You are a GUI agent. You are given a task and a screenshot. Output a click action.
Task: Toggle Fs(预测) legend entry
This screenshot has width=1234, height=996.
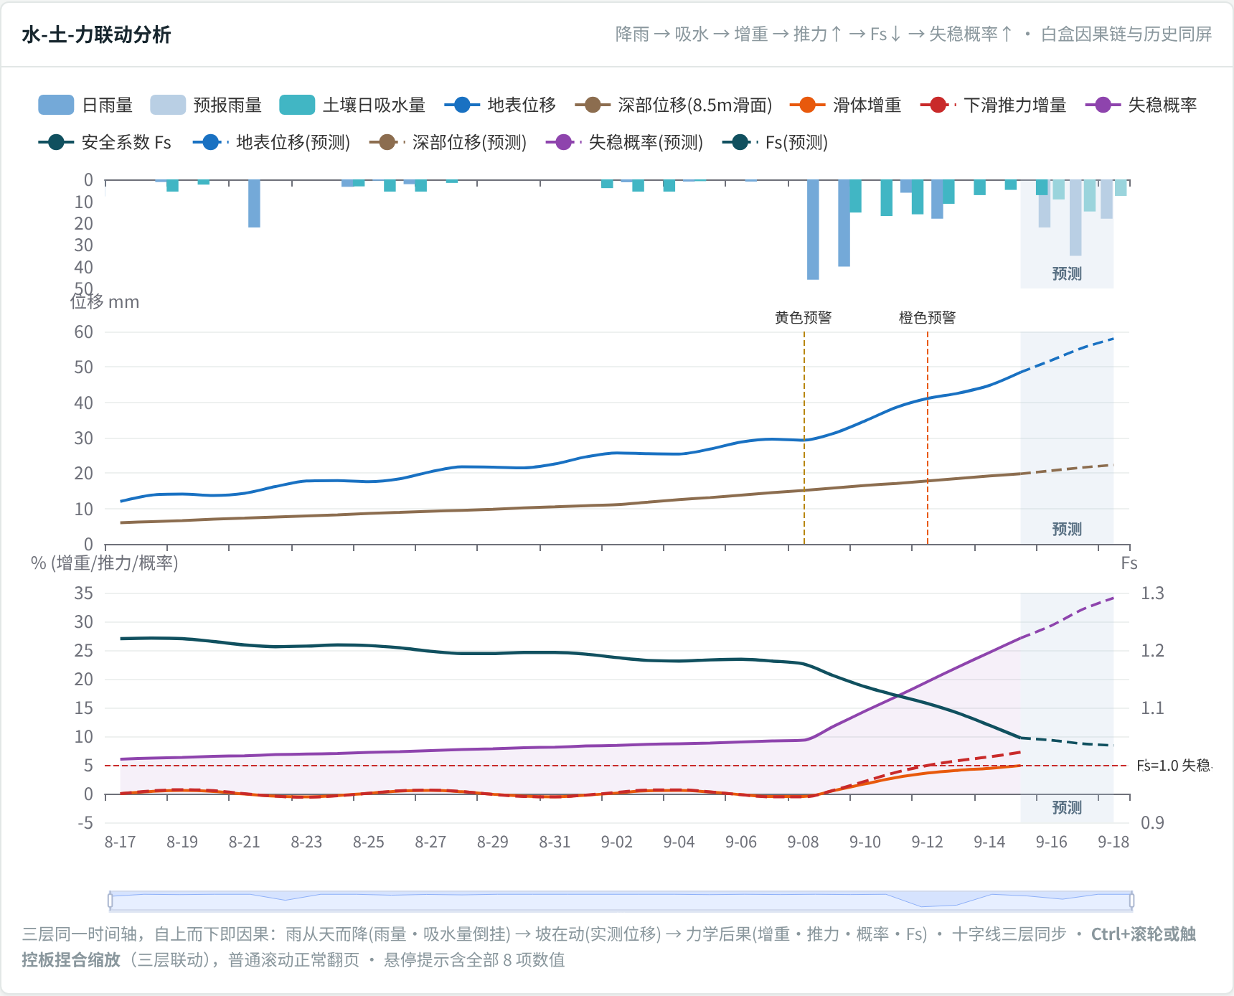click(775, 142)
